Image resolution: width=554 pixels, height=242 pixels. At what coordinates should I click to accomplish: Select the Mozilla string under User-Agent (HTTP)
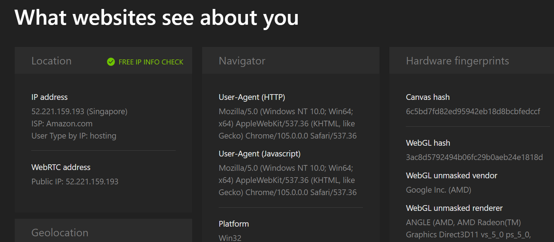point(288,124)
